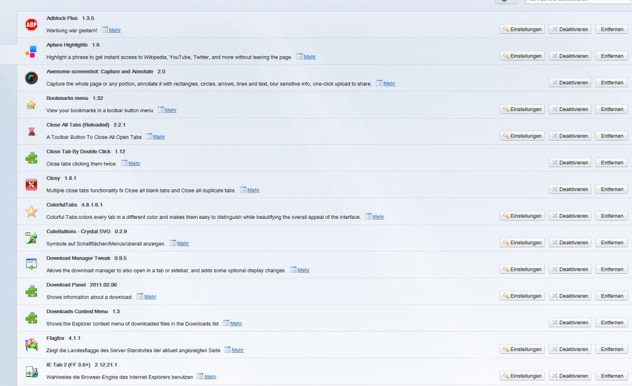The width and height of the screenshot is (632, 386).
Task: Follow the Mehr link for Apture Highlights
Action: [310, 57]
